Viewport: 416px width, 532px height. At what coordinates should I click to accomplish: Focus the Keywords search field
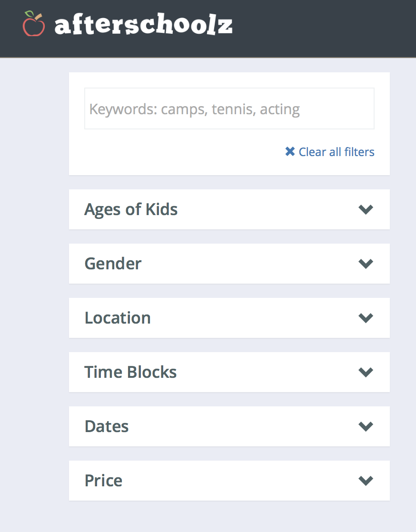(x=229, y=109)
